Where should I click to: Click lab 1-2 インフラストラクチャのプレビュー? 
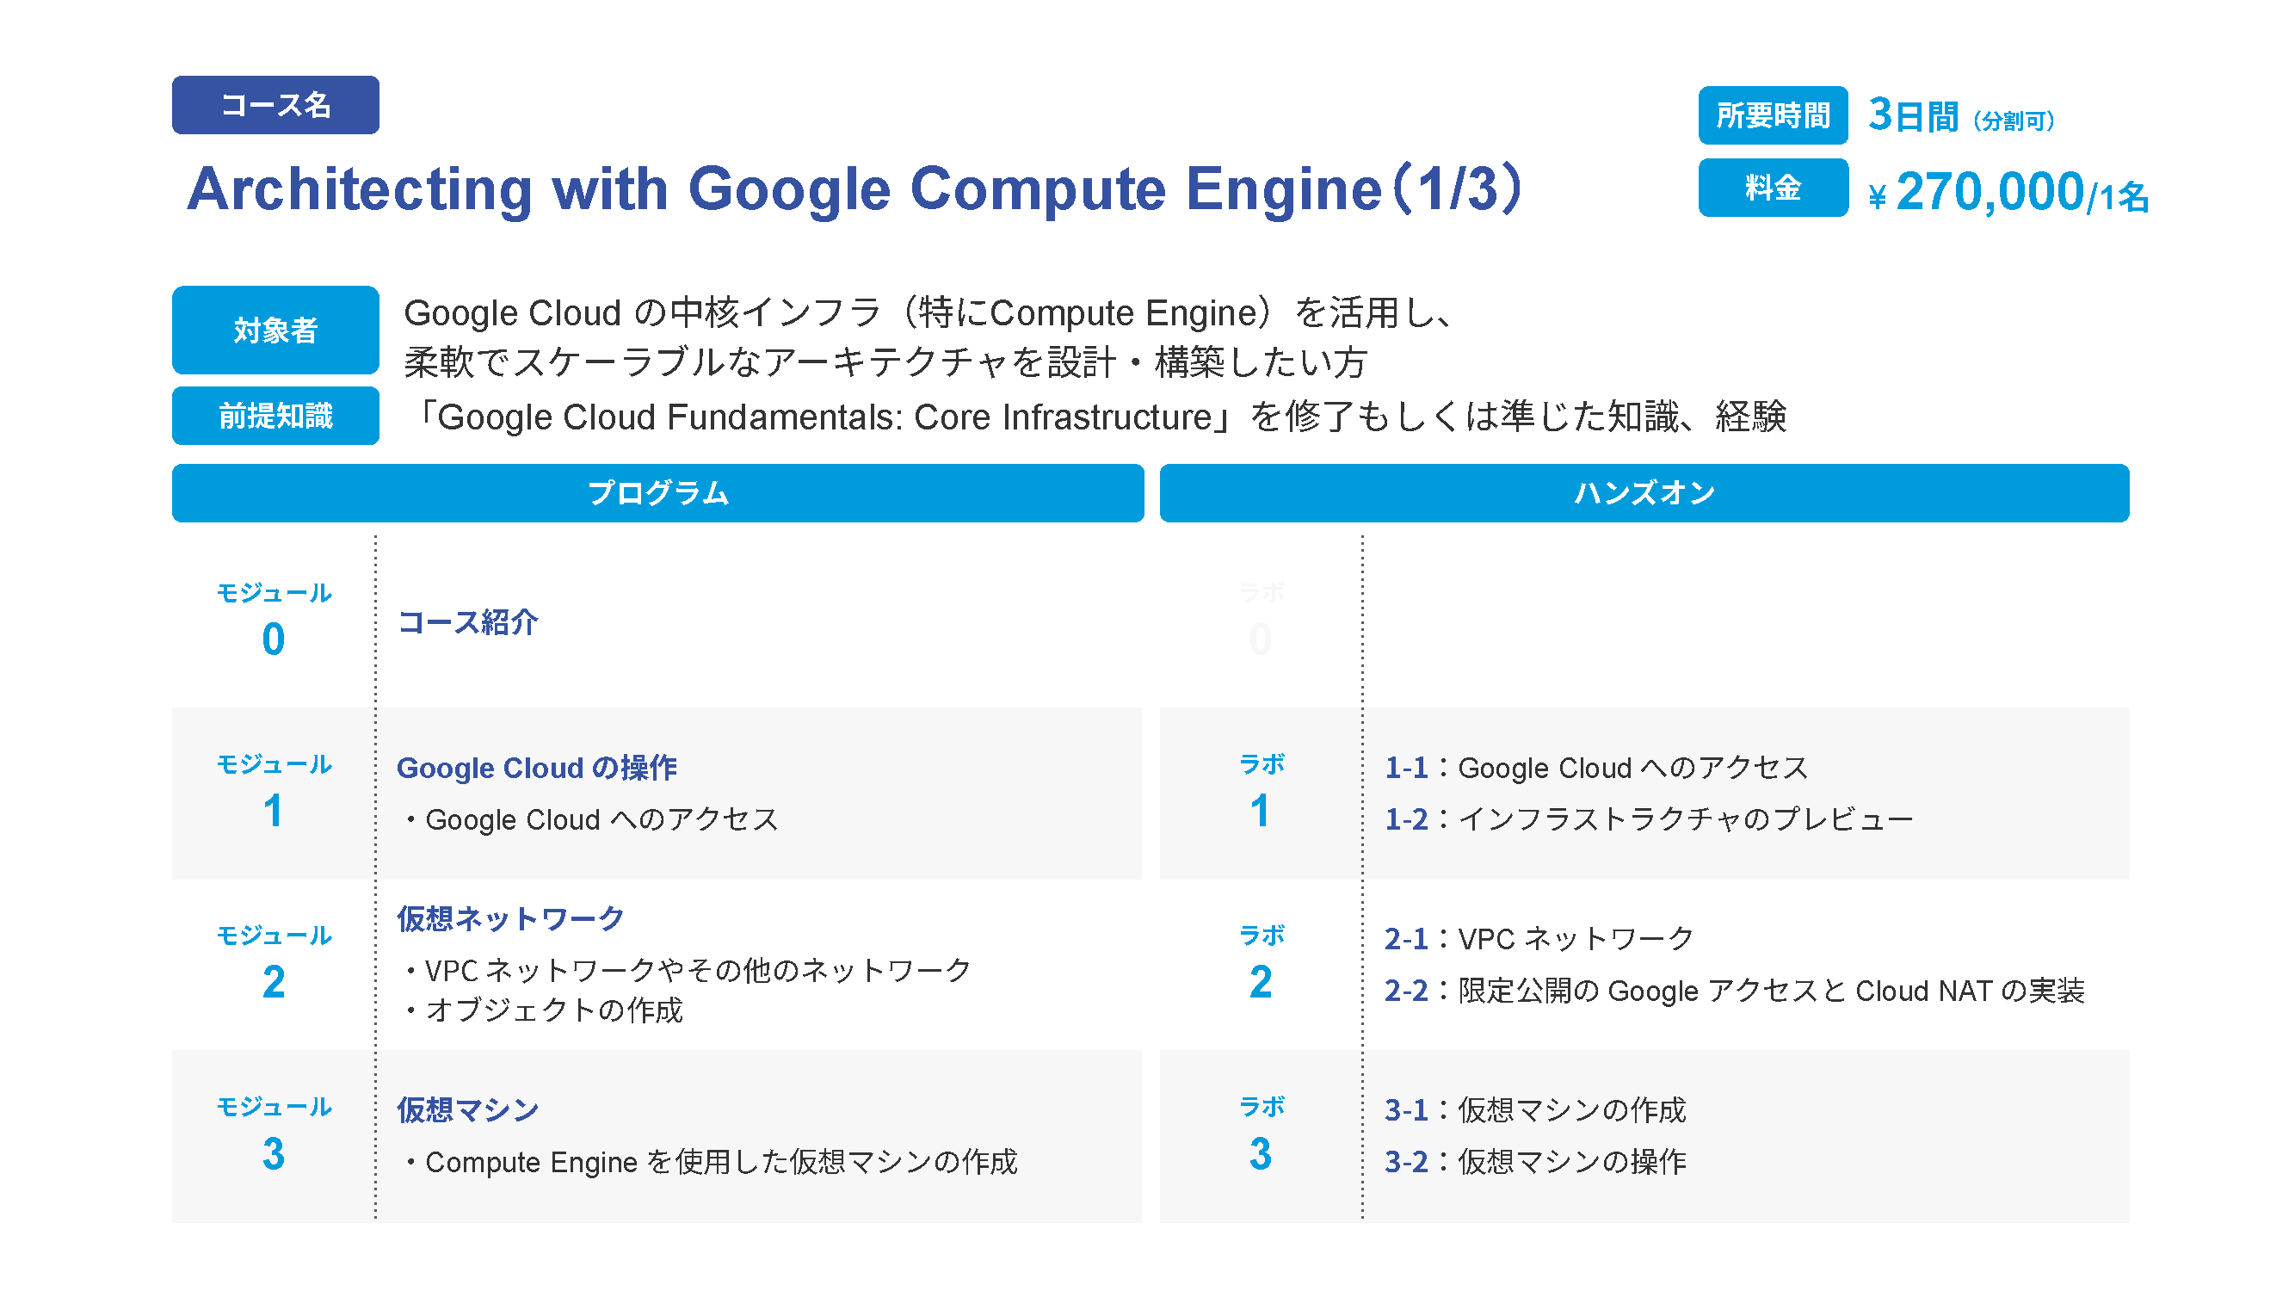[x=1648, y=818]
